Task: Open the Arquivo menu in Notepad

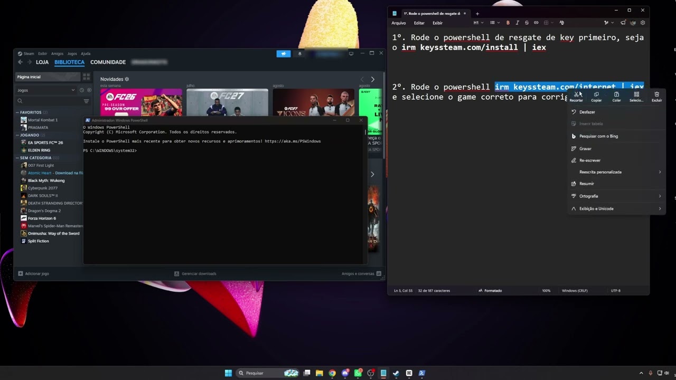Action: (x=399, y=23)
